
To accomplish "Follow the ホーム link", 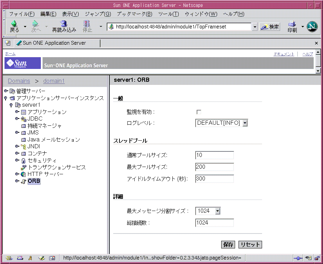I will [10, 54].
